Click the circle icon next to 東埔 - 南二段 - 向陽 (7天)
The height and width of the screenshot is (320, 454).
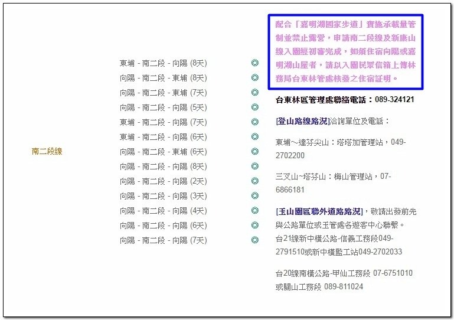(x=255, y=122)
